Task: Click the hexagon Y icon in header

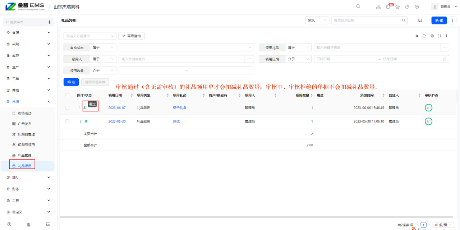Action: click(417, 7)
